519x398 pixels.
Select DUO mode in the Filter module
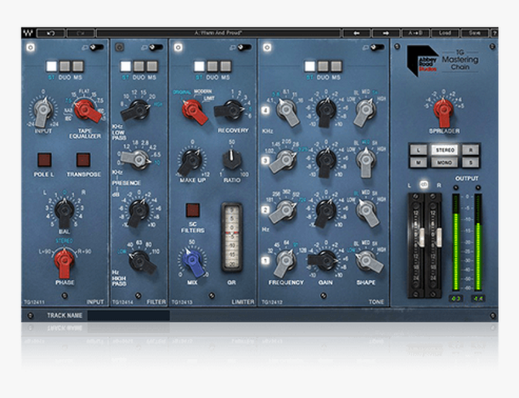coord(139,65)
